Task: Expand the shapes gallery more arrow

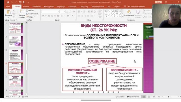Action: 122,16
